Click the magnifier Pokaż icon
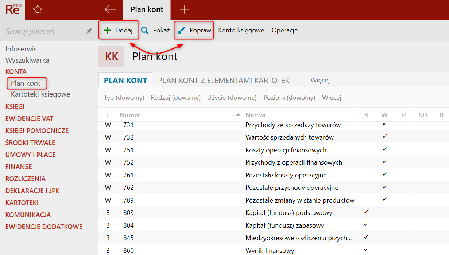This screenshot has width=449, height=255. click(145, 31)
